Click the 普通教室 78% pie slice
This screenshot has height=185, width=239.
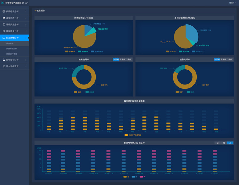82,40
